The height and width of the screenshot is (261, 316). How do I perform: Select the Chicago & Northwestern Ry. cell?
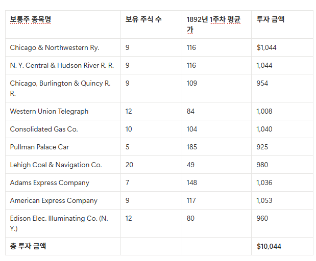pos(55,47)
